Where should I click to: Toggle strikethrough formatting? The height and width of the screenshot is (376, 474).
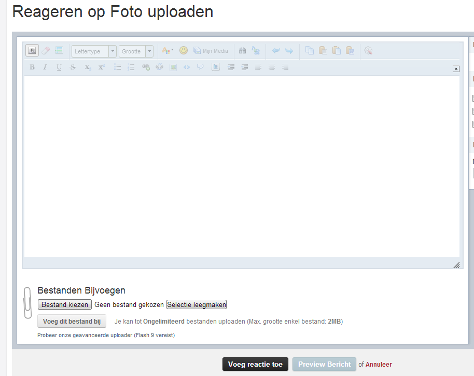[x=73, y=67]
